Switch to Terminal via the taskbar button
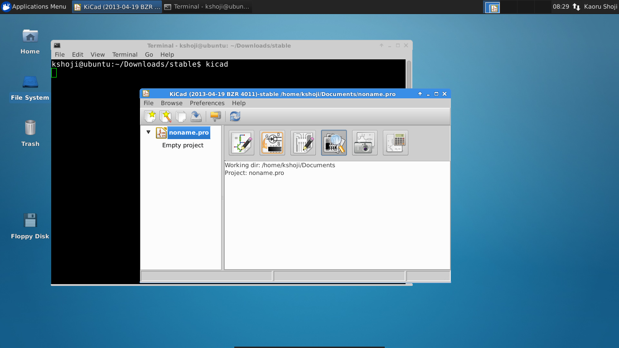619x348 pixels. 207,7
